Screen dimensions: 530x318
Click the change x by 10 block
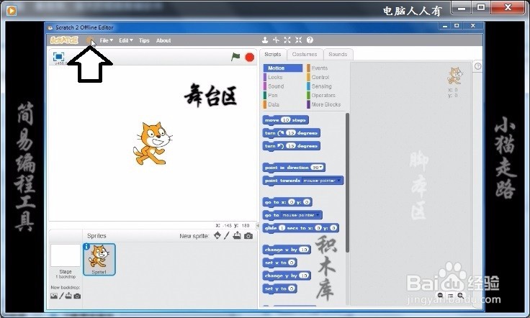(287, 250)
